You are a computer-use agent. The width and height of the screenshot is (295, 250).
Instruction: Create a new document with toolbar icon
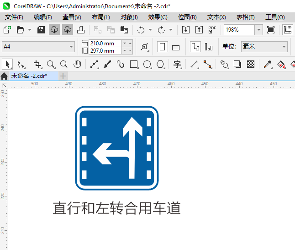(7, 30)
